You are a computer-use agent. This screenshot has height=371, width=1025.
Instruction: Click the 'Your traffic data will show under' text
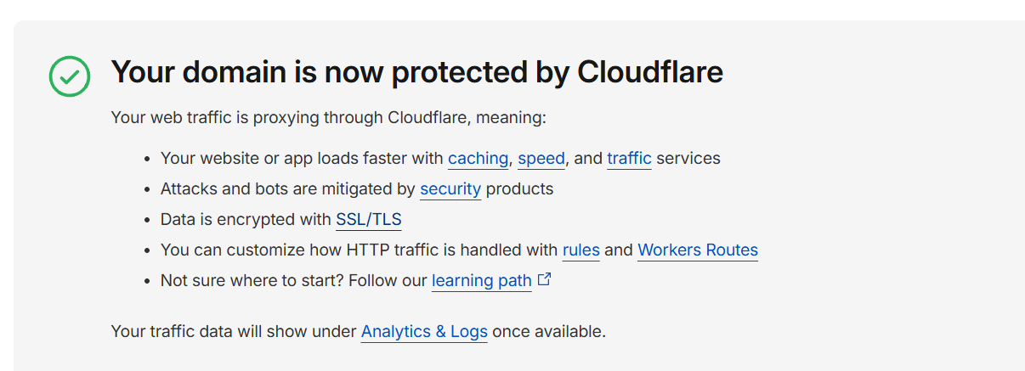click(x=234, y=331)
